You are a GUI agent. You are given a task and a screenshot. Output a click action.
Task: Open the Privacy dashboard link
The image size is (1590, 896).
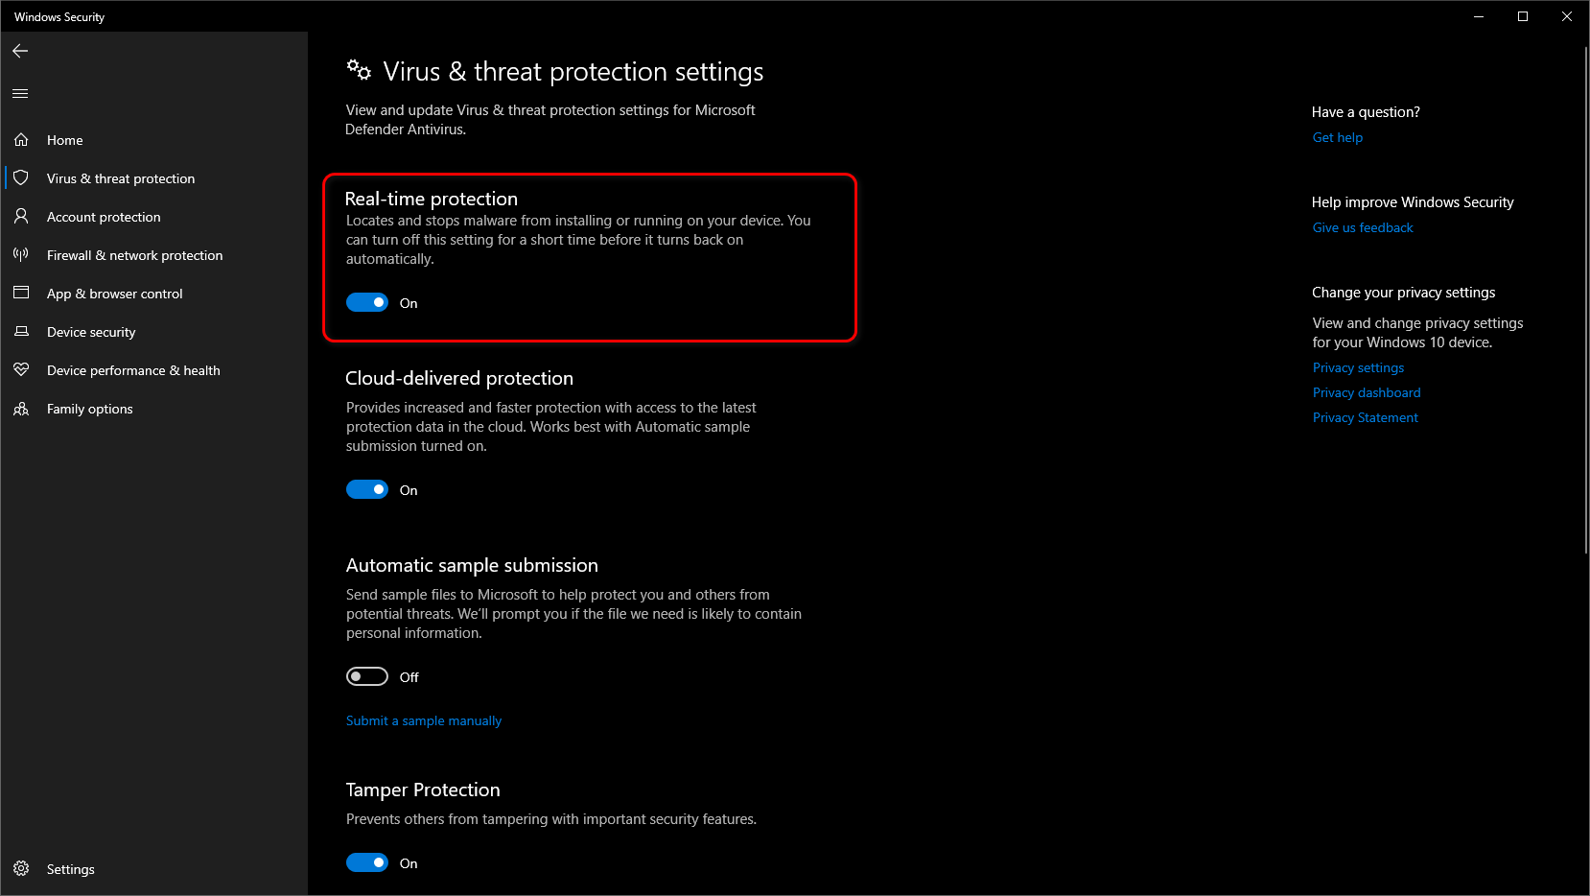[1367, 393]
